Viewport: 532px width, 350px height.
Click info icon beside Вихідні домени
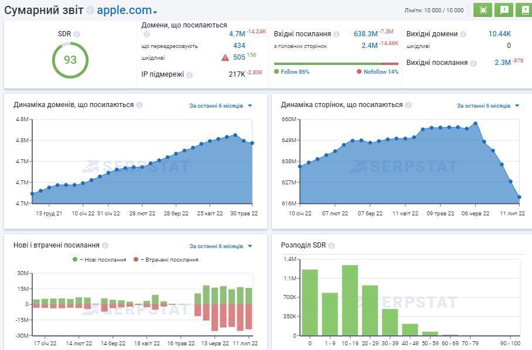coord(463,35)
